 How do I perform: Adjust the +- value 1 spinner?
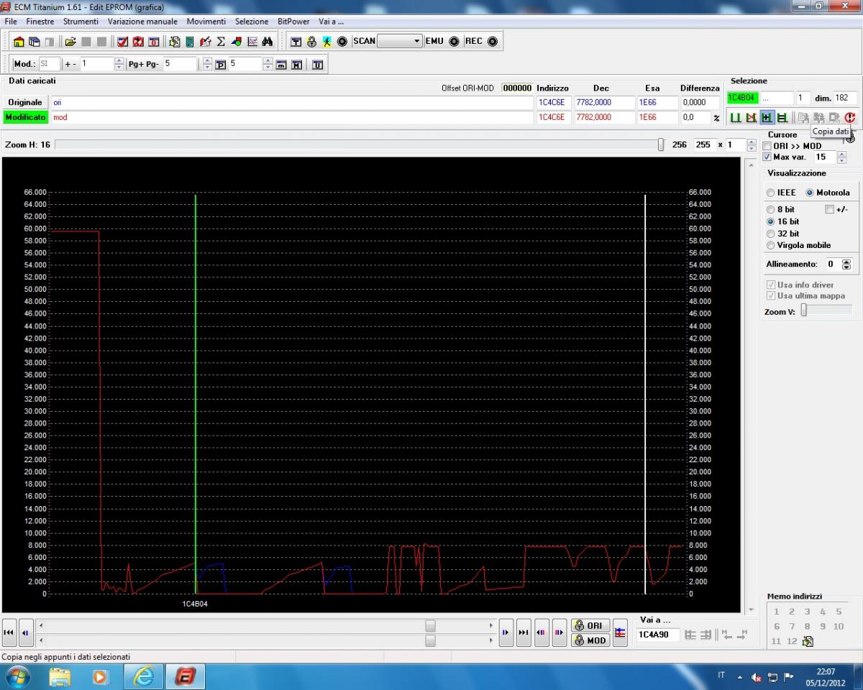(119, 64)
